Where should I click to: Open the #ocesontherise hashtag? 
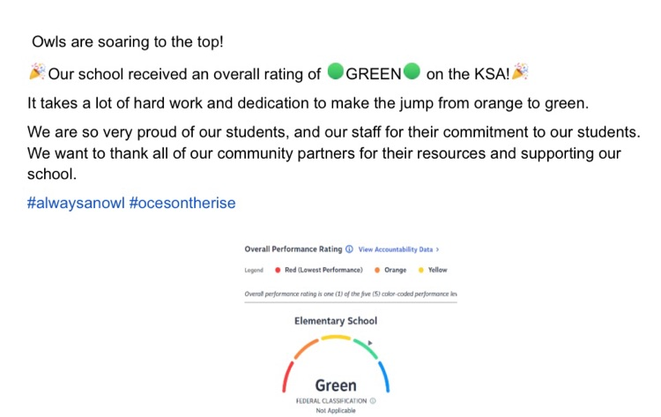pyautogui.click(x=182, y=203)
